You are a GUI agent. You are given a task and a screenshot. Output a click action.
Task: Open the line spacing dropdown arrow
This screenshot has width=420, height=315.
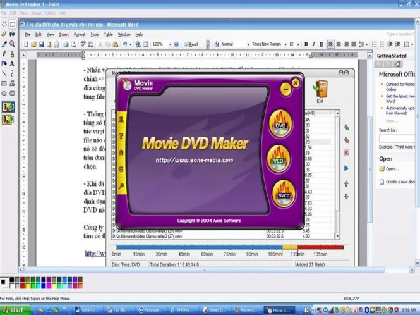coord(366,44)
